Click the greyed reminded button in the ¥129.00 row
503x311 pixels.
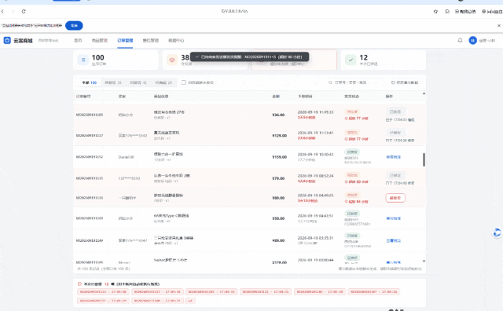pos(395,133)
